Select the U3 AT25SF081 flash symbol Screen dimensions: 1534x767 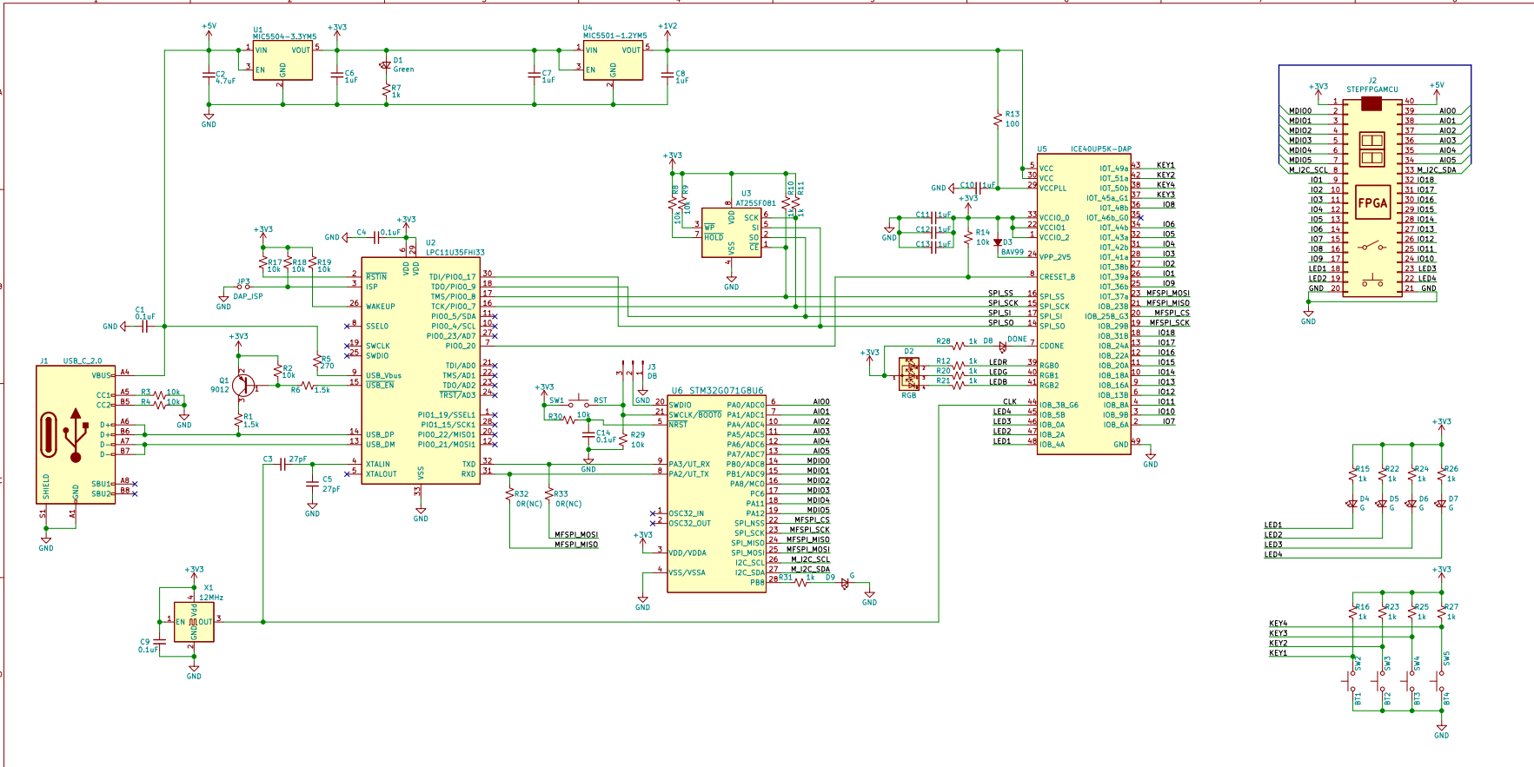point(732,232)
